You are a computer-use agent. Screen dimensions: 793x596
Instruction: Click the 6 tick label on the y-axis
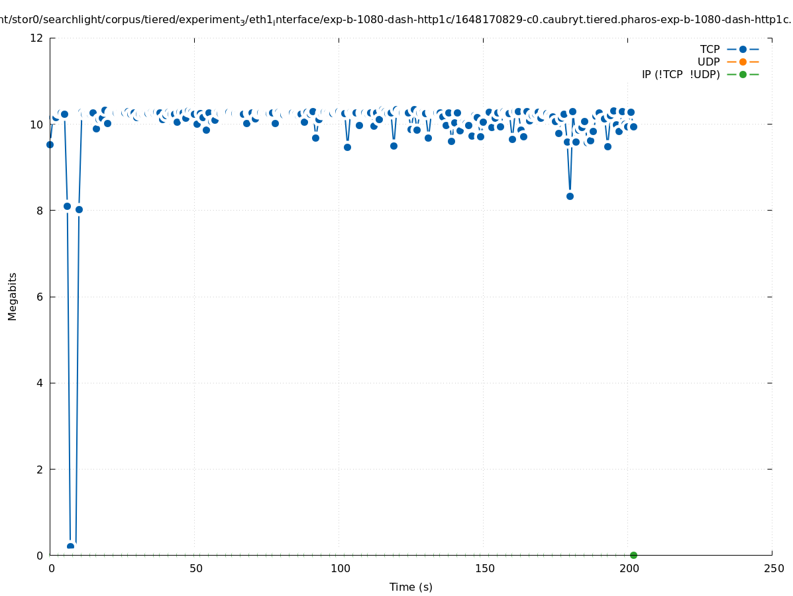(40, 297)
